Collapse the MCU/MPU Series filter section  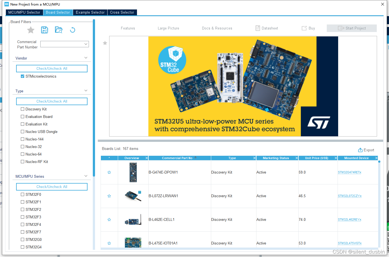86,176
